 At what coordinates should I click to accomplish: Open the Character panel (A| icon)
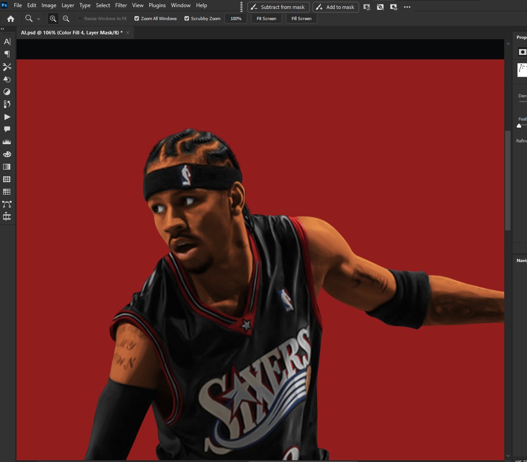click(x=7, y=42)
